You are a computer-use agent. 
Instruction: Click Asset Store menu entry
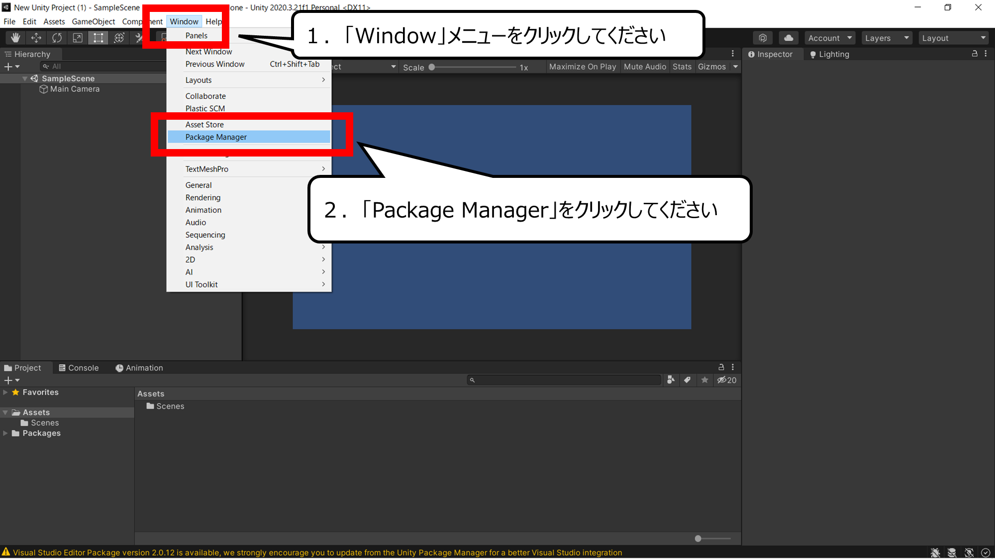[x=249, y=125]
